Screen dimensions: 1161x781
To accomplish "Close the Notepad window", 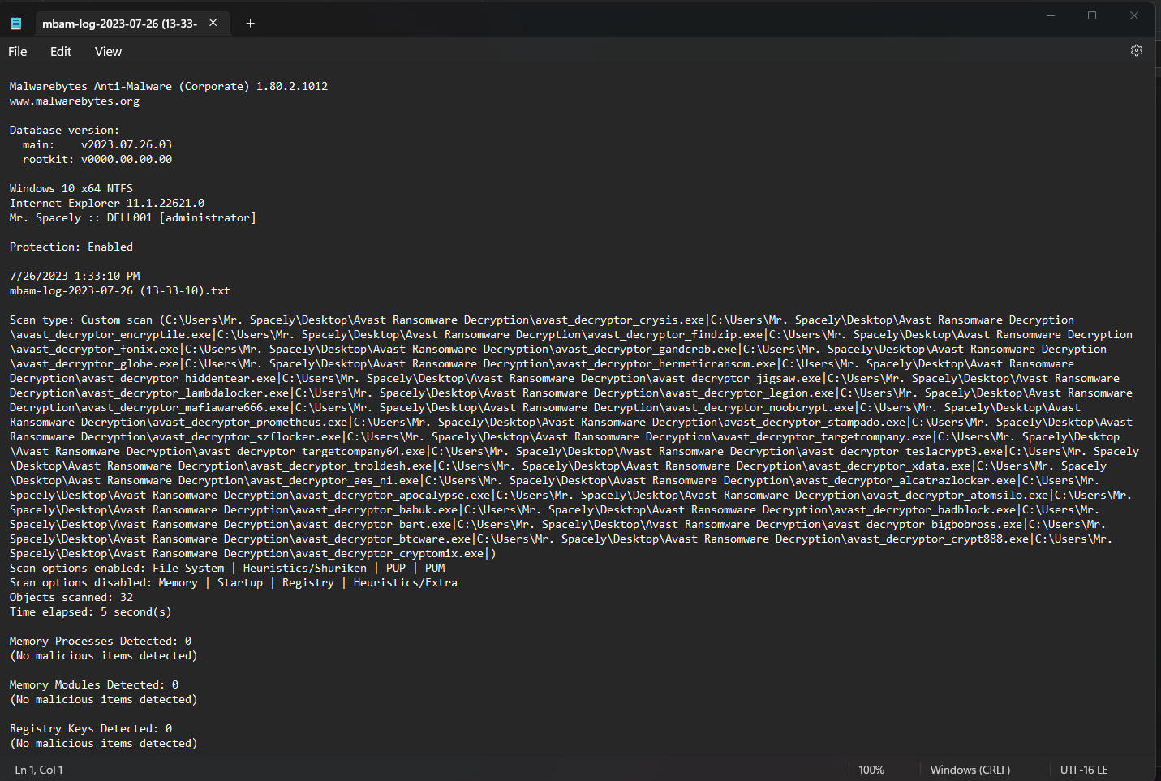I will [x=1134, y=15].
